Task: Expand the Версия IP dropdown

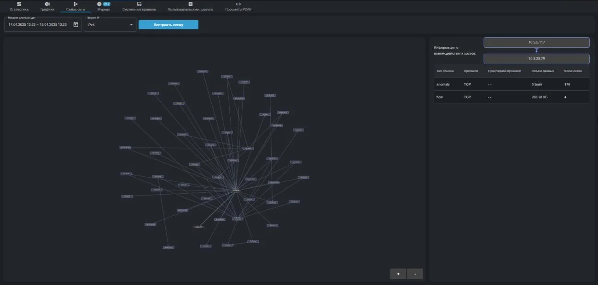Action: (110, 24)
